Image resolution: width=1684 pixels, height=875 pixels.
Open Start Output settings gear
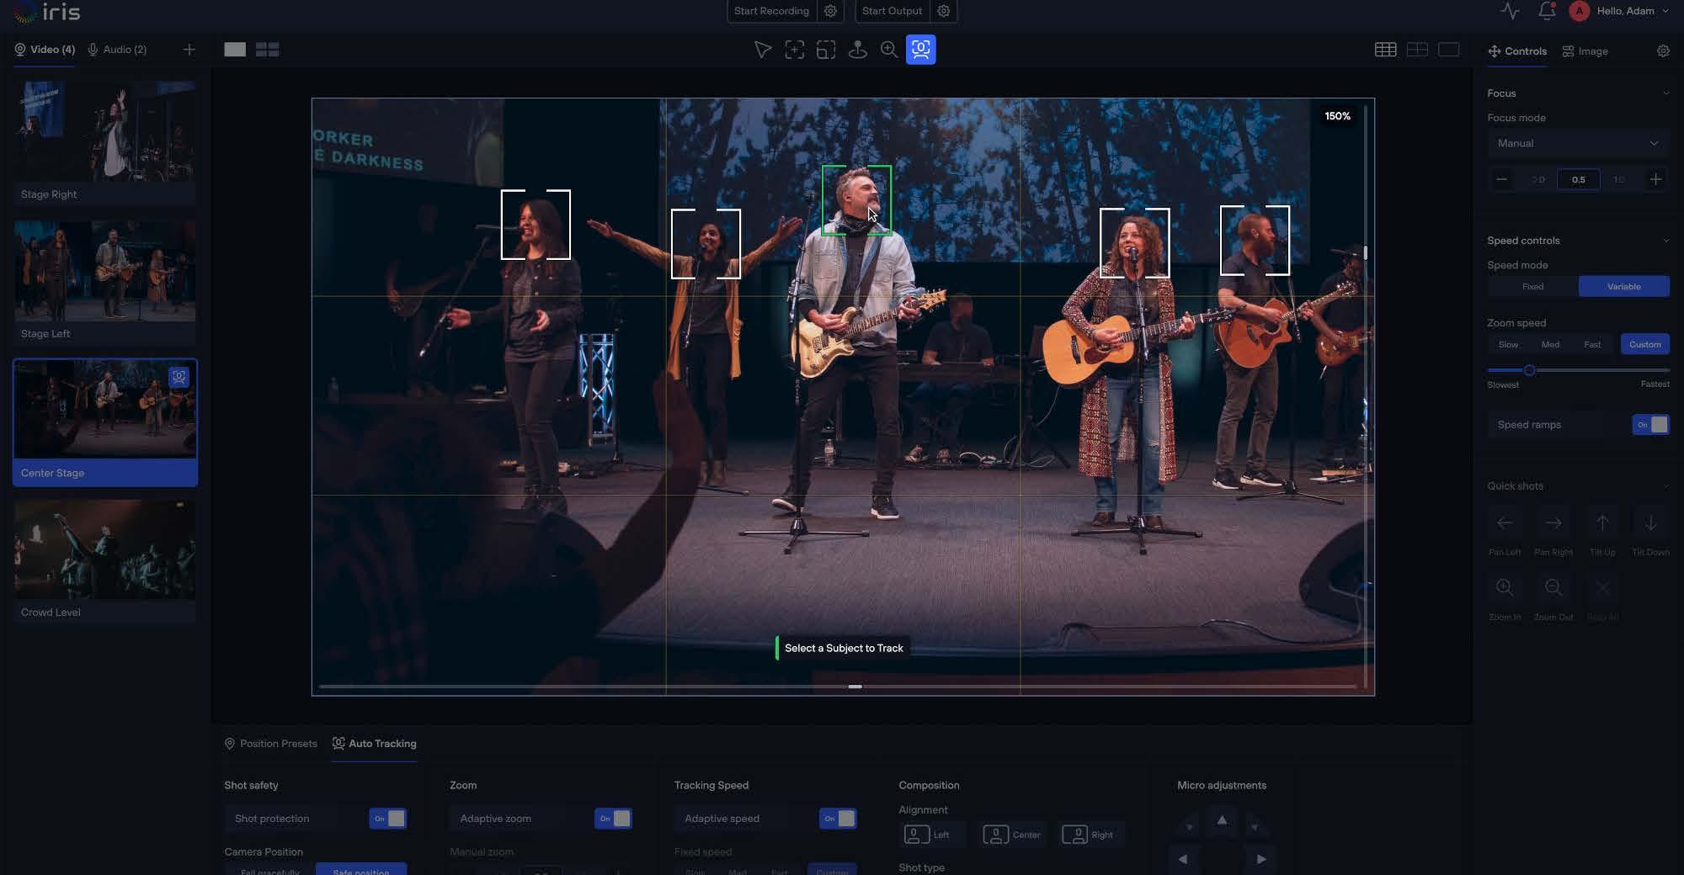click(x=944, y=11)
